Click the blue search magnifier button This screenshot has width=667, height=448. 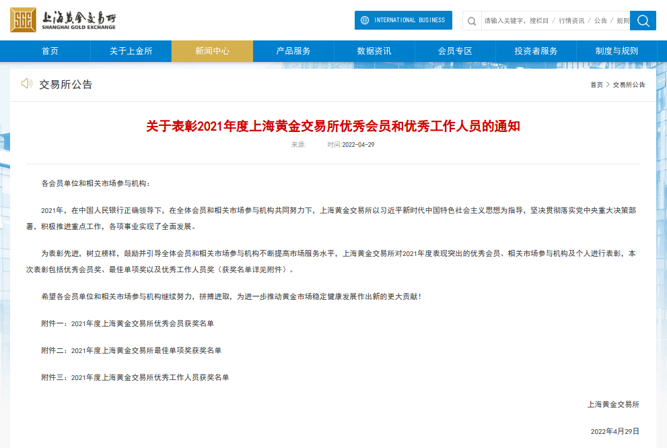pos(643,20)
